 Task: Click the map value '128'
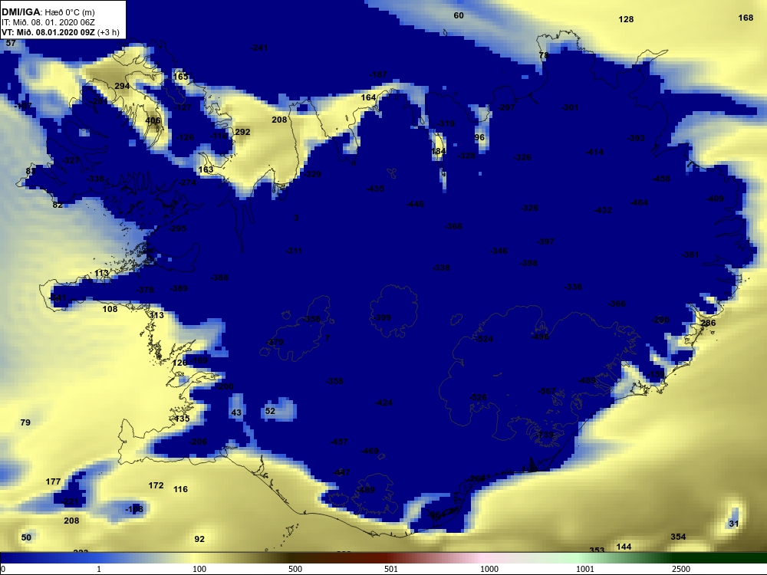tap(626, 20)
